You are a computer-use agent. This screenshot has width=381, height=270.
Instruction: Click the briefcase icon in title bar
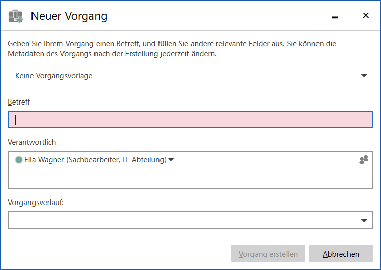(16, 16)
